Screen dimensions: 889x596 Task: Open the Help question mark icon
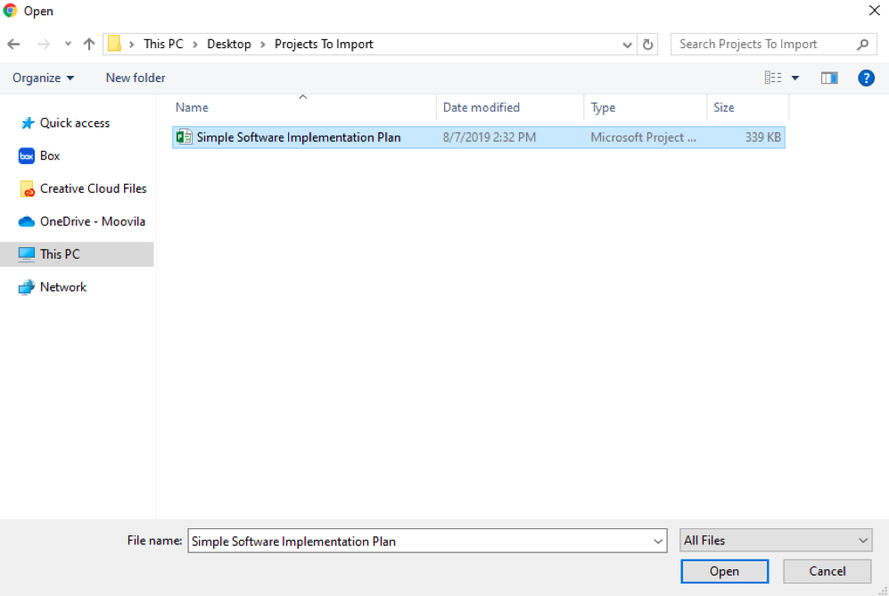pyautogui.click(x=866, y=79)
